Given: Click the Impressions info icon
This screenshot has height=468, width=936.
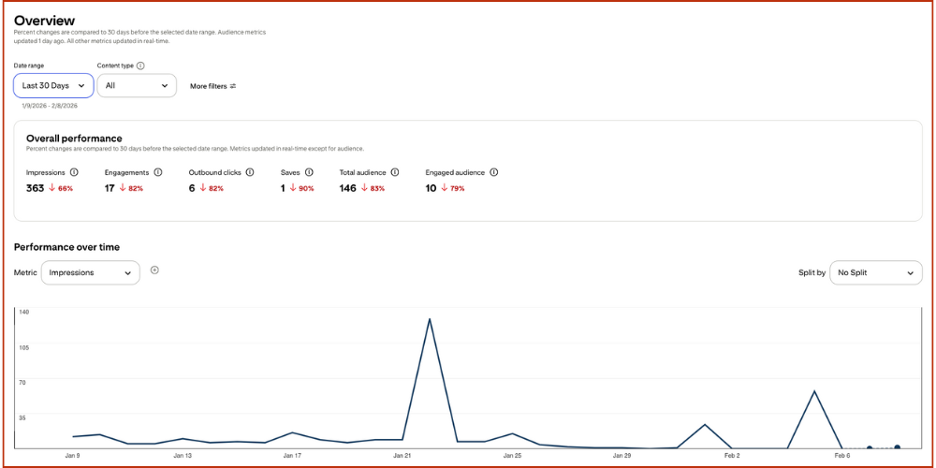Looking at the screenshot, I should click(74, 172).
